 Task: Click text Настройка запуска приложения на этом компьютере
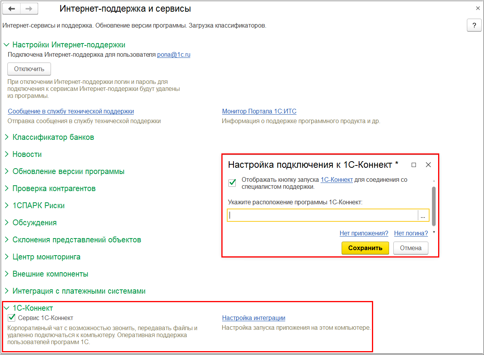296,327
